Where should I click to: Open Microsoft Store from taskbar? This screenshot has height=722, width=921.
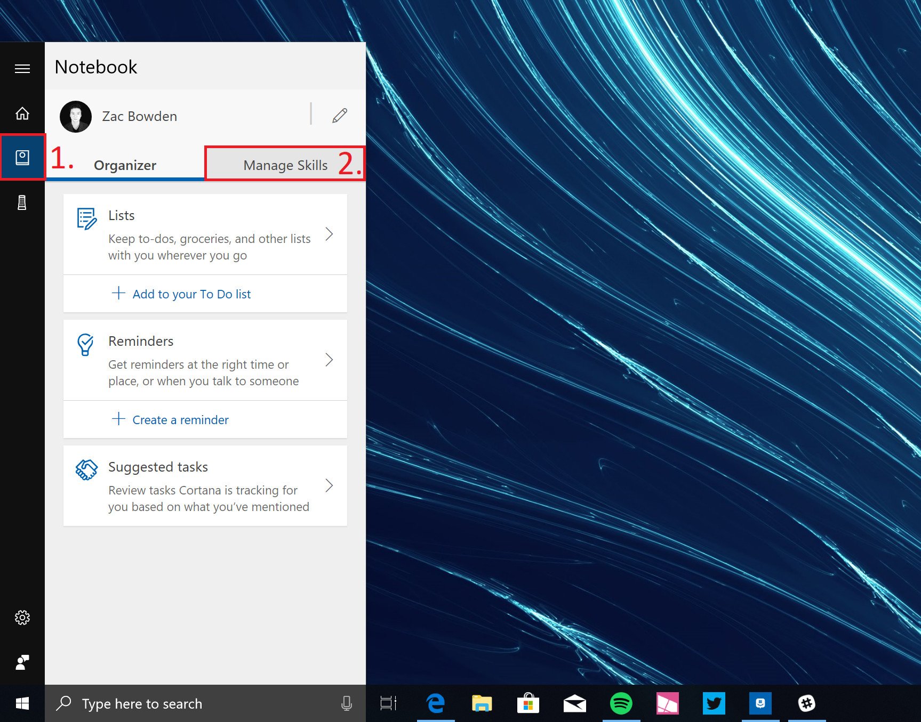(528, 703)
